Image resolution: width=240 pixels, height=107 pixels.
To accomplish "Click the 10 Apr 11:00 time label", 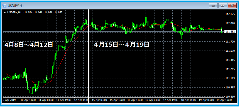I will click(28, 100).
